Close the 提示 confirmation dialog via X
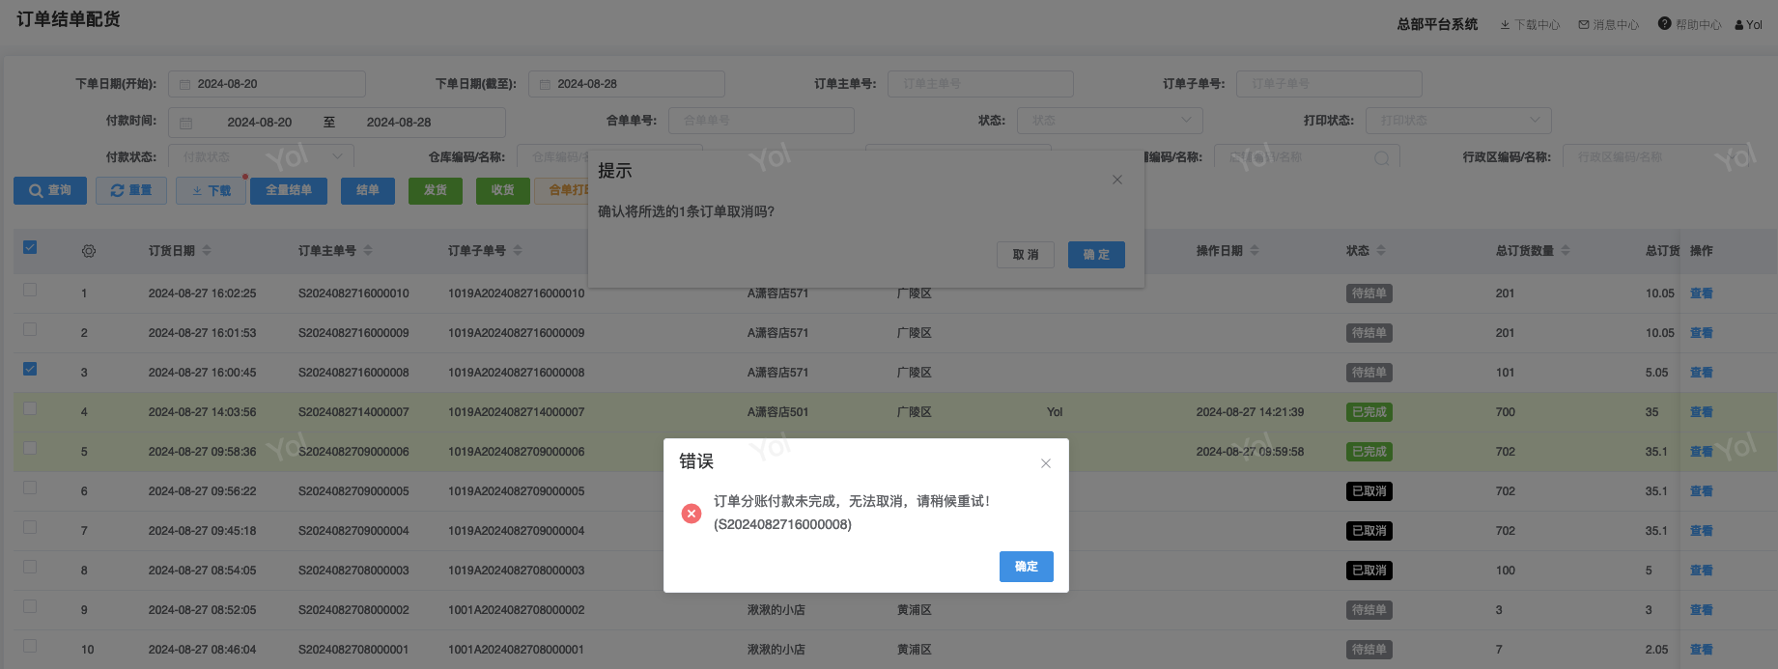The height and width of the screenshot is (669, 1778). 1116,180
